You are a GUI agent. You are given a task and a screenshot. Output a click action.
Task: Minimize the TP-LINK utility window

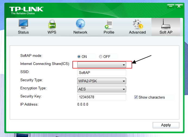(171, 6)
